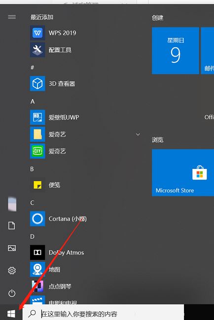Launch the 点点钢琴 icon
This screenshot has width=214, height=320.
click(x=37, y=287)
